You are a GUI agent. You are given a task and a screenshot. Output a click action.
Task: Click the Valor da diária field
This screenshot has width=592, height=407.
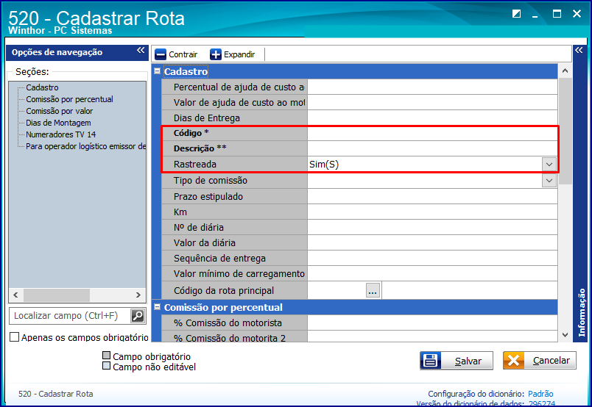coord(432,243)
